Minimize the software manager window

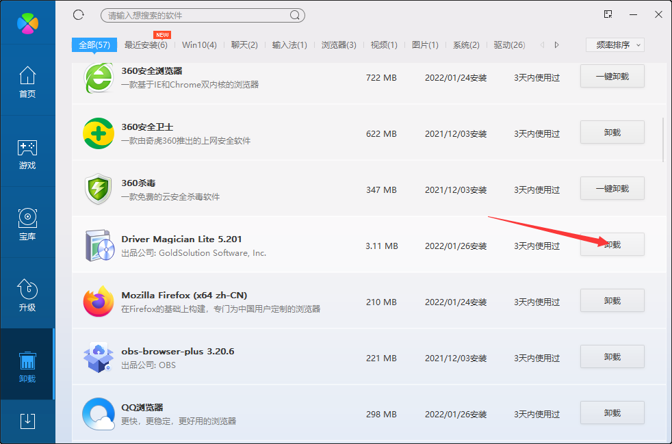pyautogui.click(x=634, y=15)
